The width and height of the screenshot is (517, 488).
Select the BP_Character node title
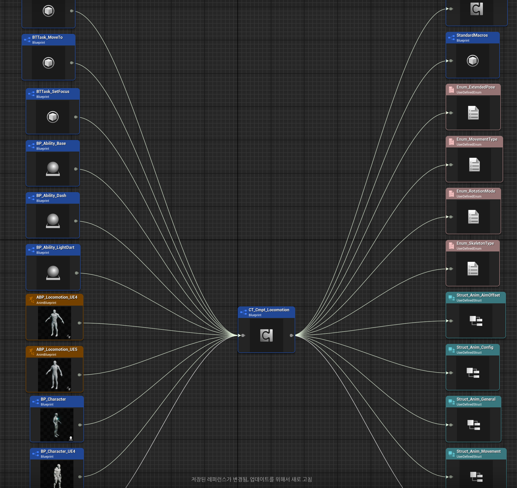(53, 399)
